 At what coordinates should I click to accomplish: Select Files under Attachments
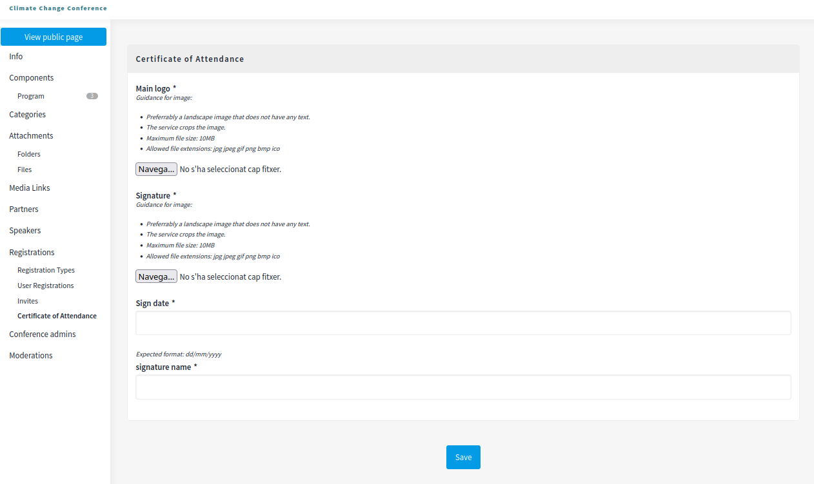[x=25, y=169]
